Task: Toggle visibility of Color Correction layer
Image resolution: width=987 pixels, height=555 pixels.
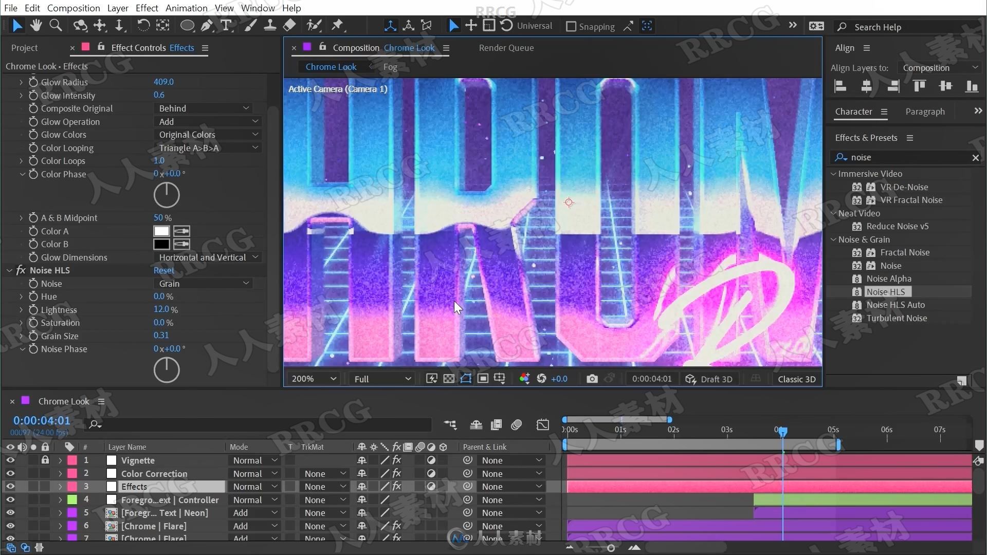Action: pyautogui.click(x=9, y=473)
